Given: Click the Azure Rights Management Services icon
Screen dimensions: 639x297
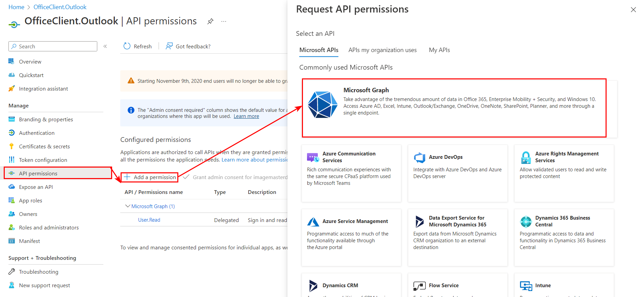Looking at the screenshot, I should pyautogui.click(x=526, y=157).
